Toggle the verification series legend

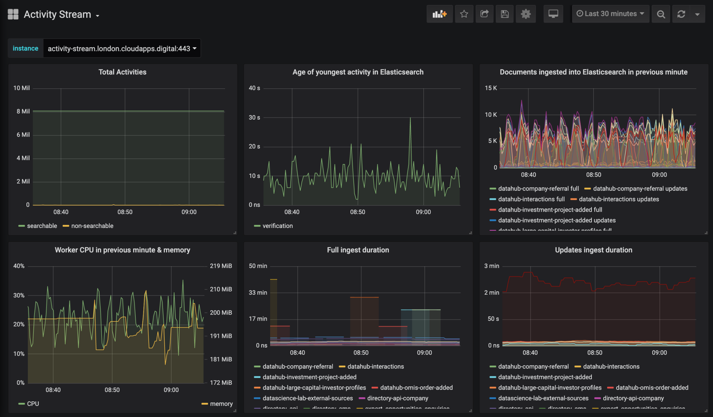(277, 226)
